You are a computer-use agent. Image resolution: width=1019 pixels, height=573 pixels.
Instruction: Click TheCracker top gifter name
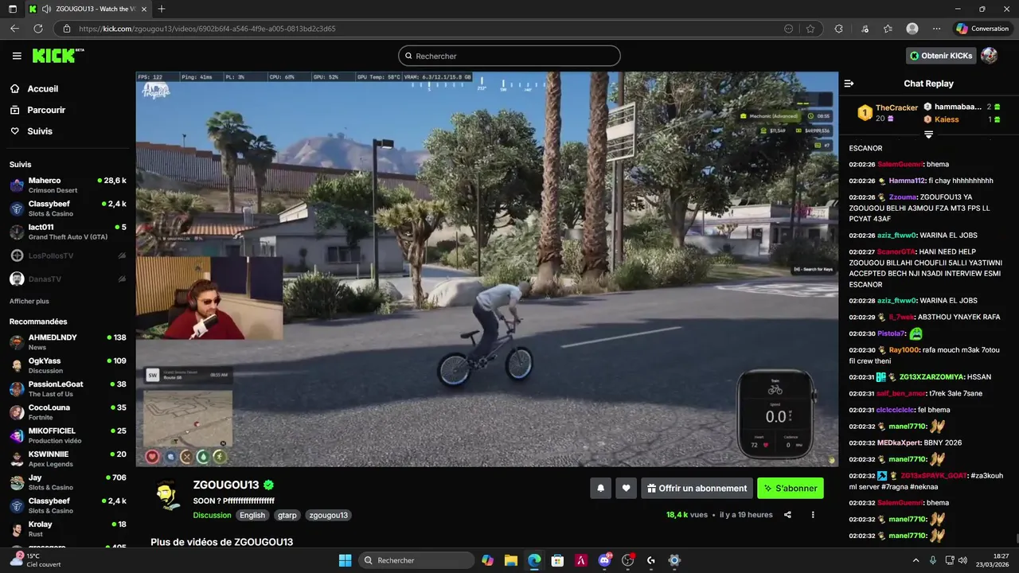pyautogui.click(x=896, y=107)
